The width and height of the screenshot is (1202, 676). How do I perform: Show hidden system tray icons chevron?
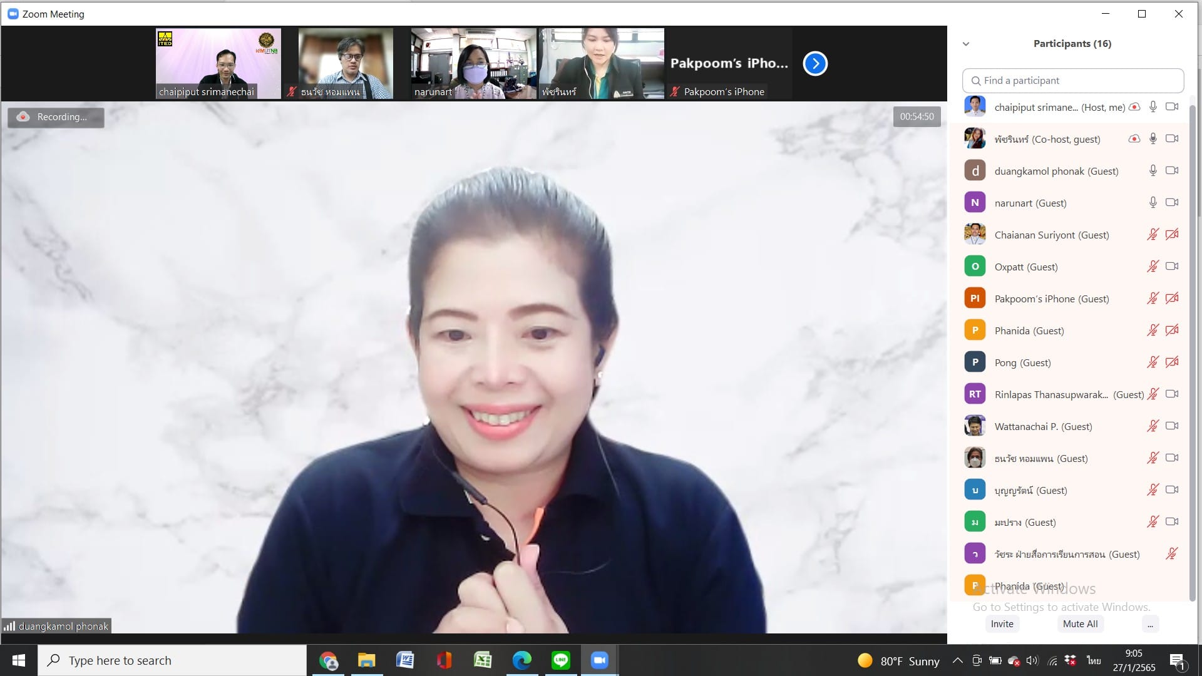957,660
